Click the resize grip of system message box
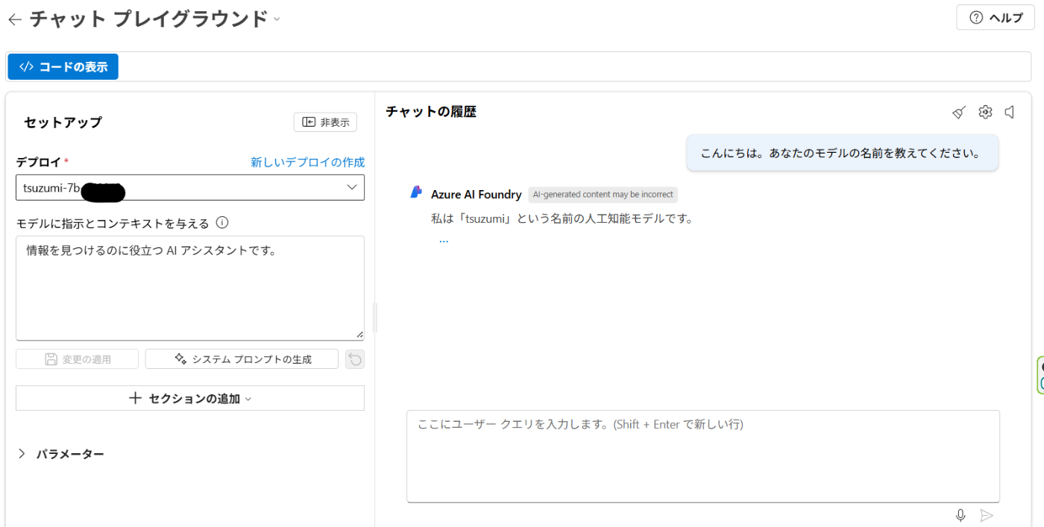Image resolution: width=1044 pixels, height=527 pixels. [359, 335]
